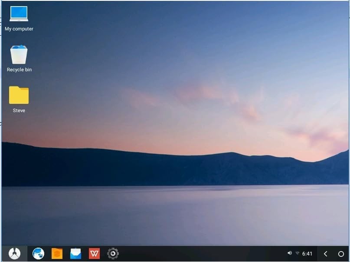Open the Wi-Fi network indicator in the tray
The height and width of the screenshot is (262, 350).
[x=298, y=253]
